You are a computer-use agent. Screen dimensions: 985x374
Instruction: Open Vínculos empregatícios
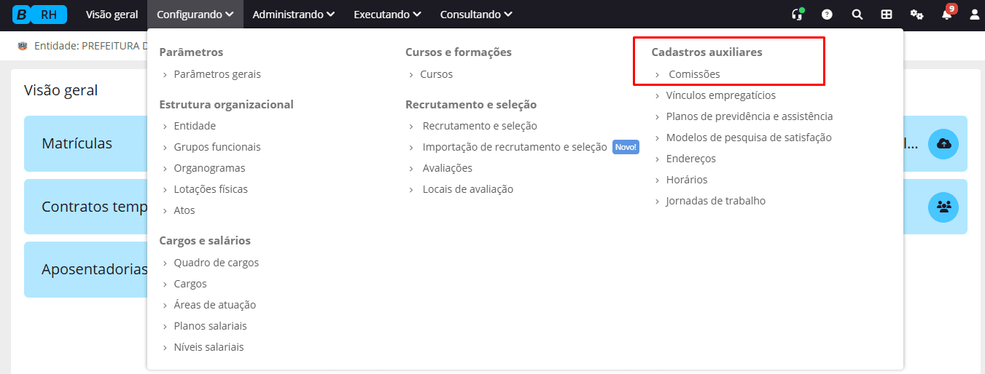[x=720, y=95]
